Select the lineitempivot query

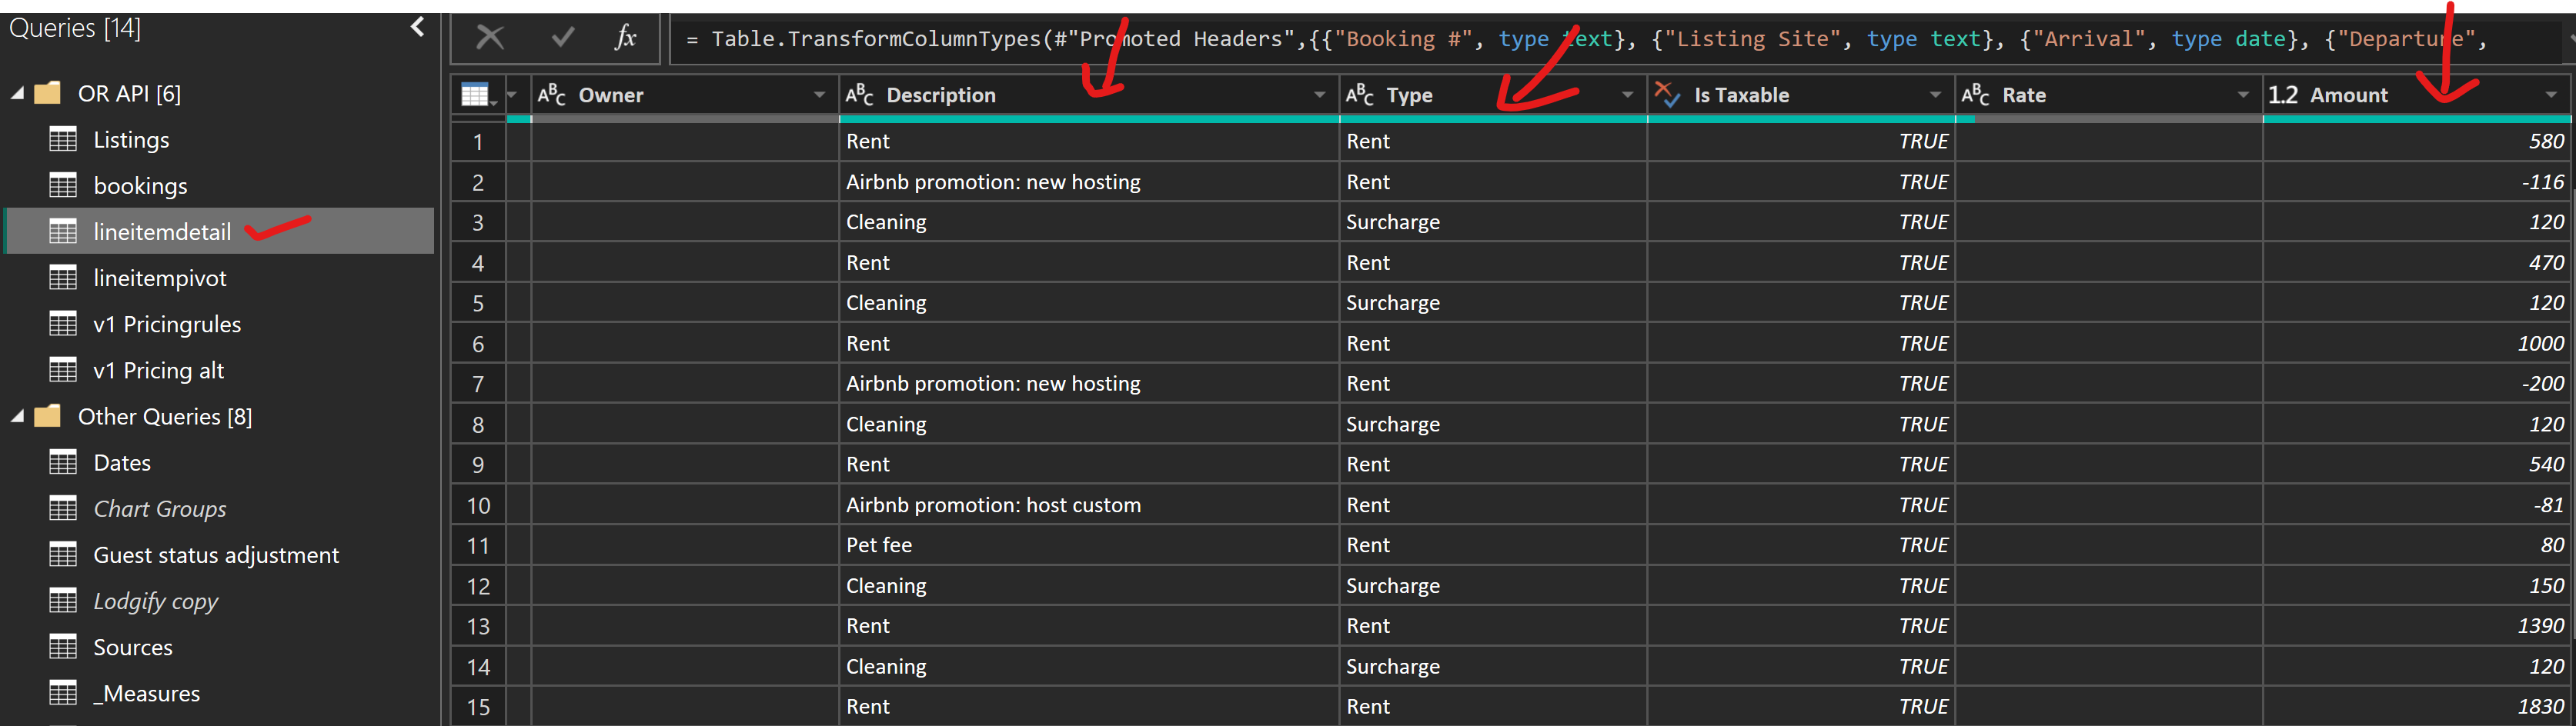160,278
